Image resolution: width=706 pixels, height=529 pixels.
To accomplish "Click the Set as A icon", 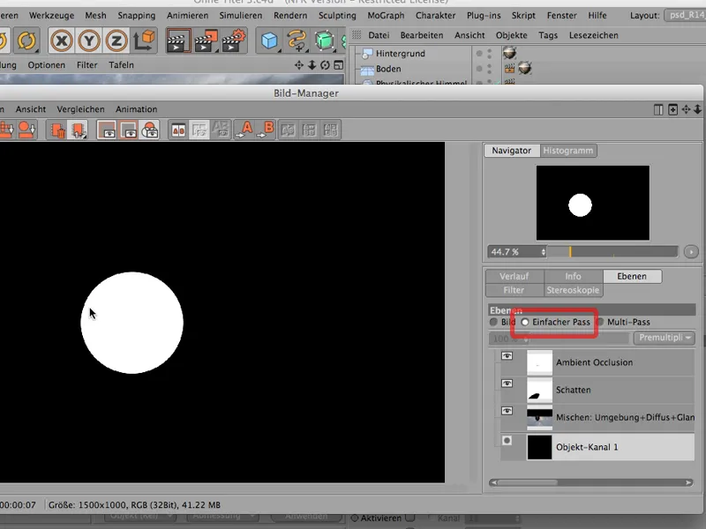I will pos(244,130).
